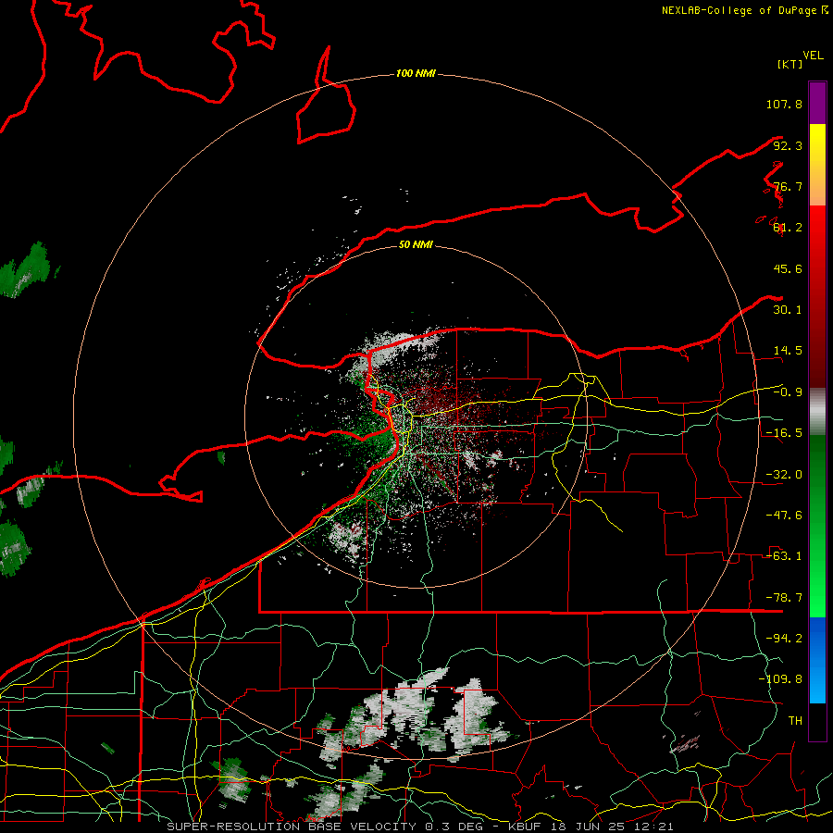Click the VEL legend title
Viewport: 833px width, 833px height.
(813, 56)
